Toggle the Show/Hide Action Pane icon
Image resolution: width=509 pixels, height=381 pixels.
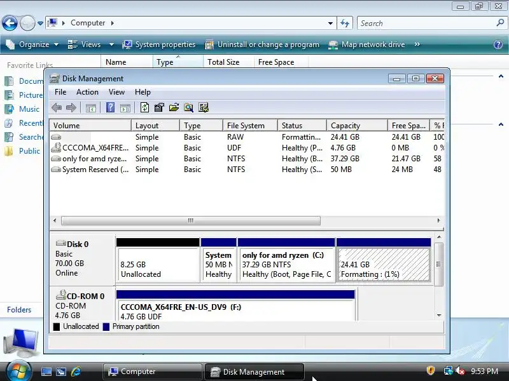tap(125, 108)
